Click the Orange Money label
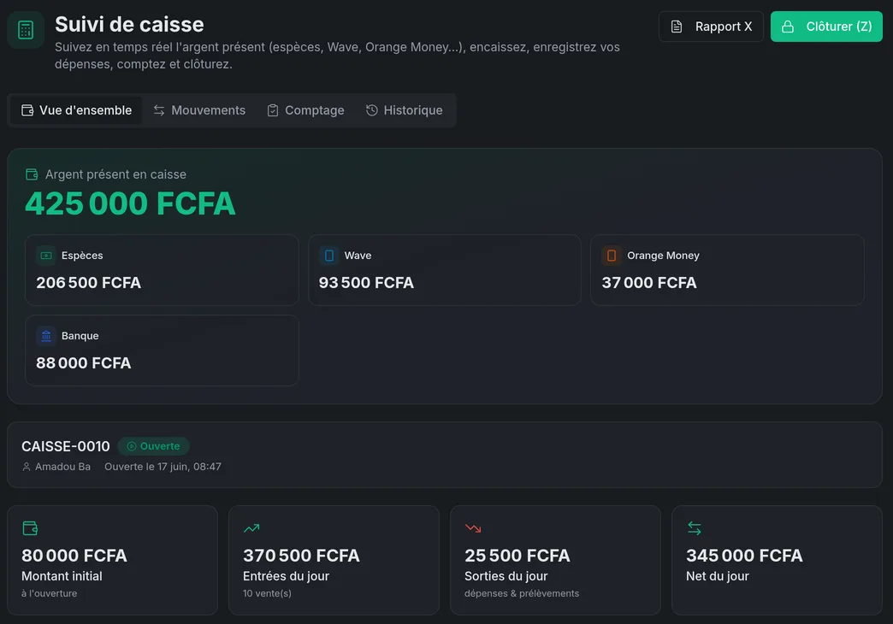The width and height of the screenshot is (893, 624). click(x=663, y=256)
